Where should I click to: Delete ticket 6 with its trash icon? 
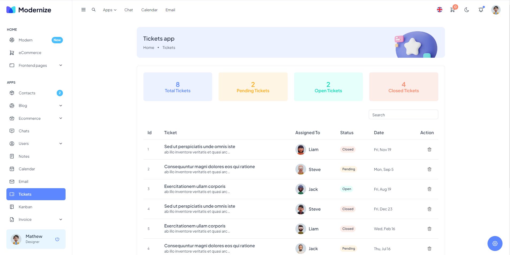click(429, 249)
